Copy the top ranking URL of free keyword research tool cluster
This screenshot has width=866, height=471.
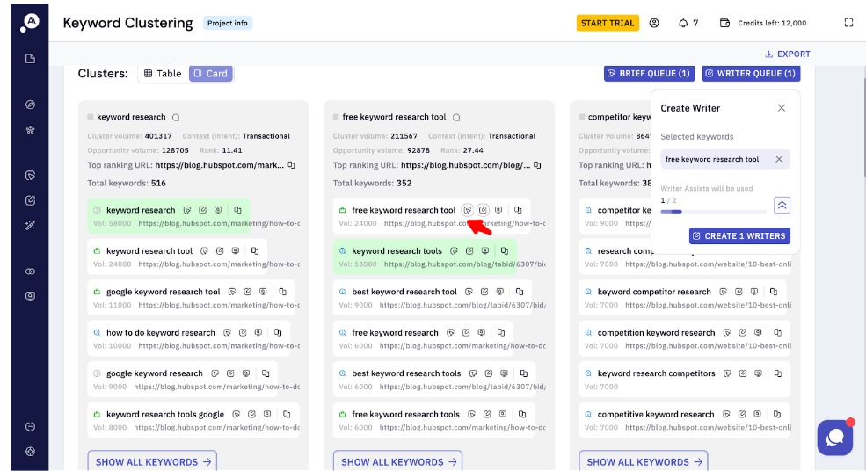point(537,165)
